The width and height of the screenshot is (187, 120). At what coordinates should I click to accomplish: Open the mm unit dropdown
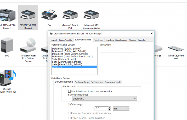pyautogui.click(x=121, y=109)
